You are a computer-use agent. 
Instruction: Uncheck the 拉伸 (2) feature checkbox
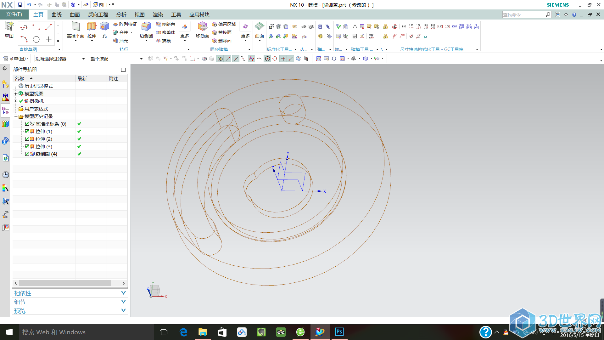[27, 139]
